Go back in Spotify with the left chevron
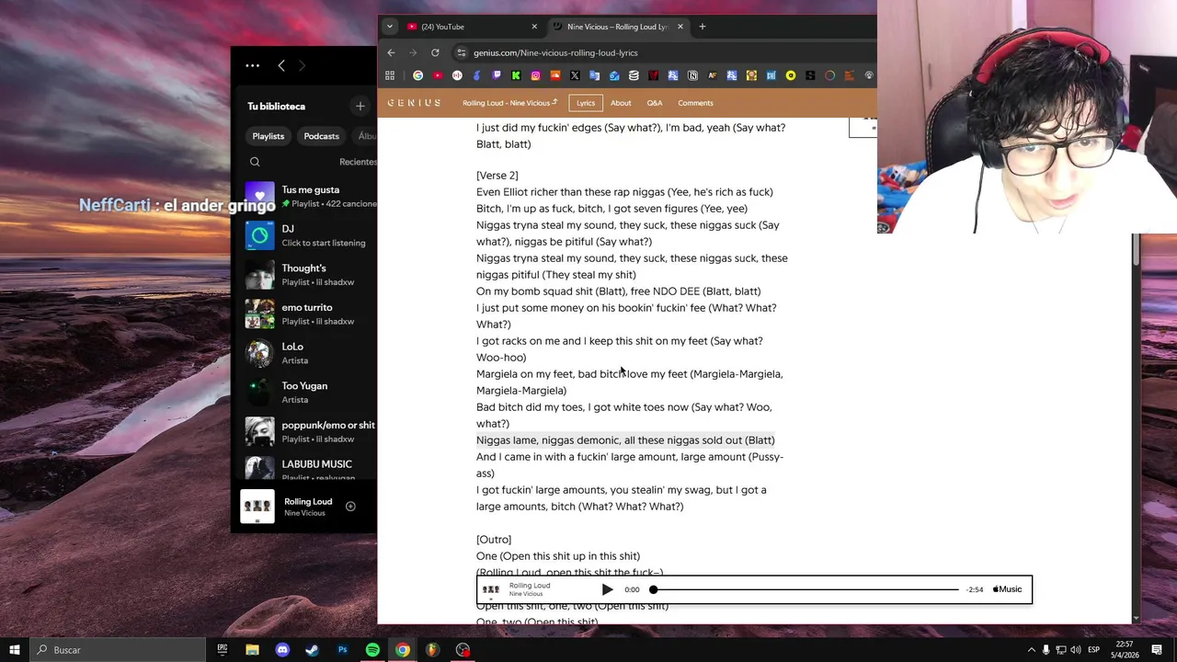The width and height of the screenshot is (1177, 662). coord(281,65)
